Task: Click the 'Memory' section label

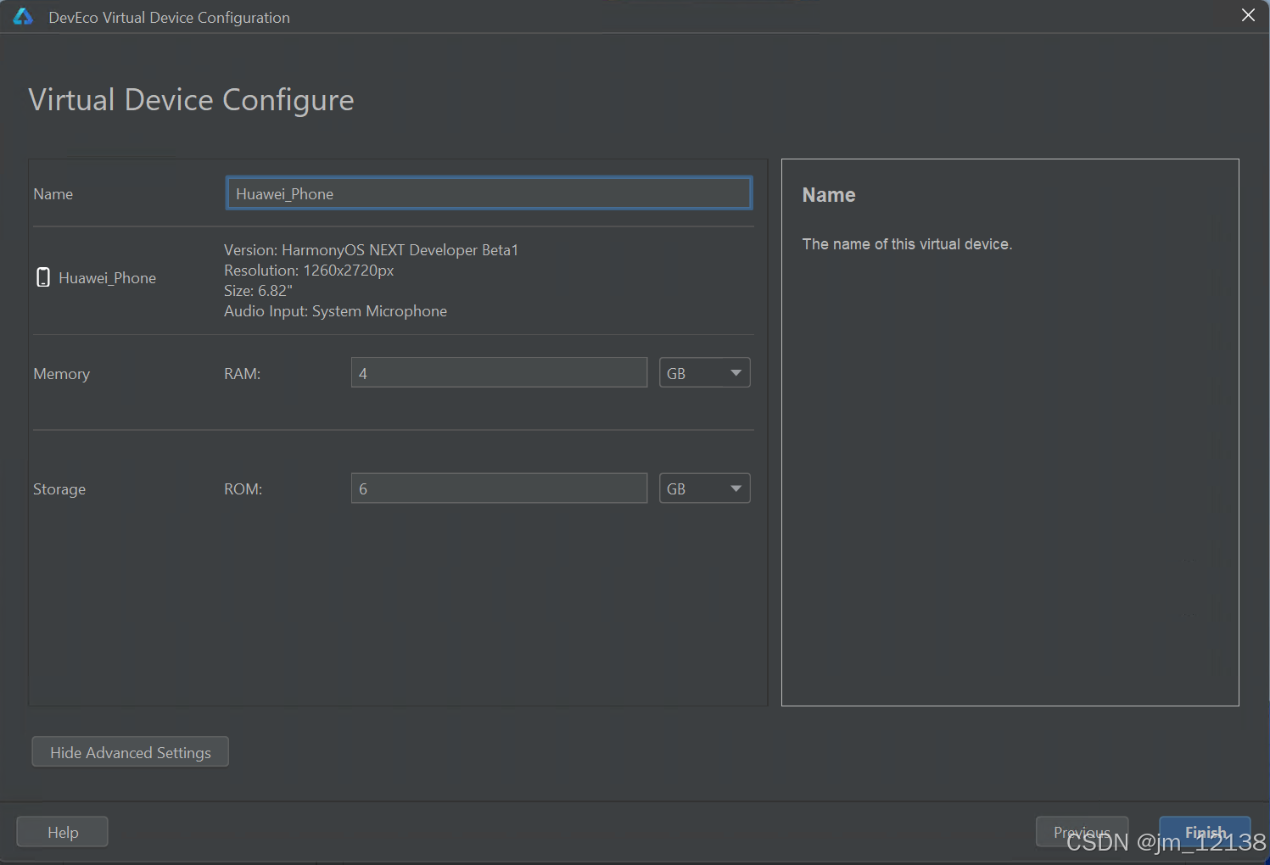Action: pyautogui.click(x=61, y=374)
